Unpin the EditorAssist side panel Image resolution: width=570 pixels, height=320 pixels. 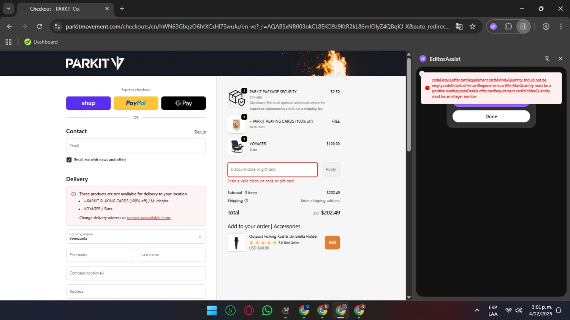[x=547, y=59]
